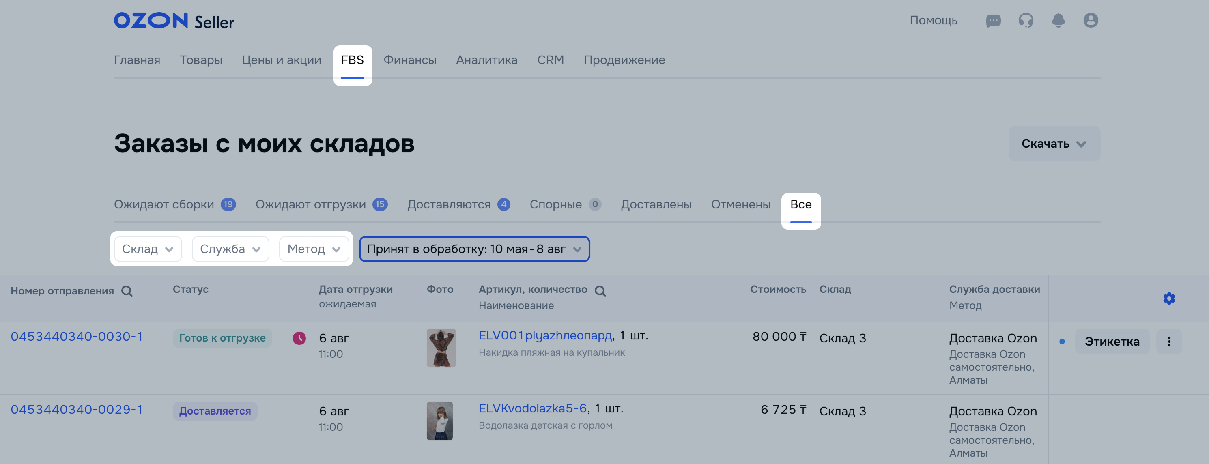Viewport: 1209px width, 464px height.
Task: Show Ожидают сборки orders
Action: point(174,204)
